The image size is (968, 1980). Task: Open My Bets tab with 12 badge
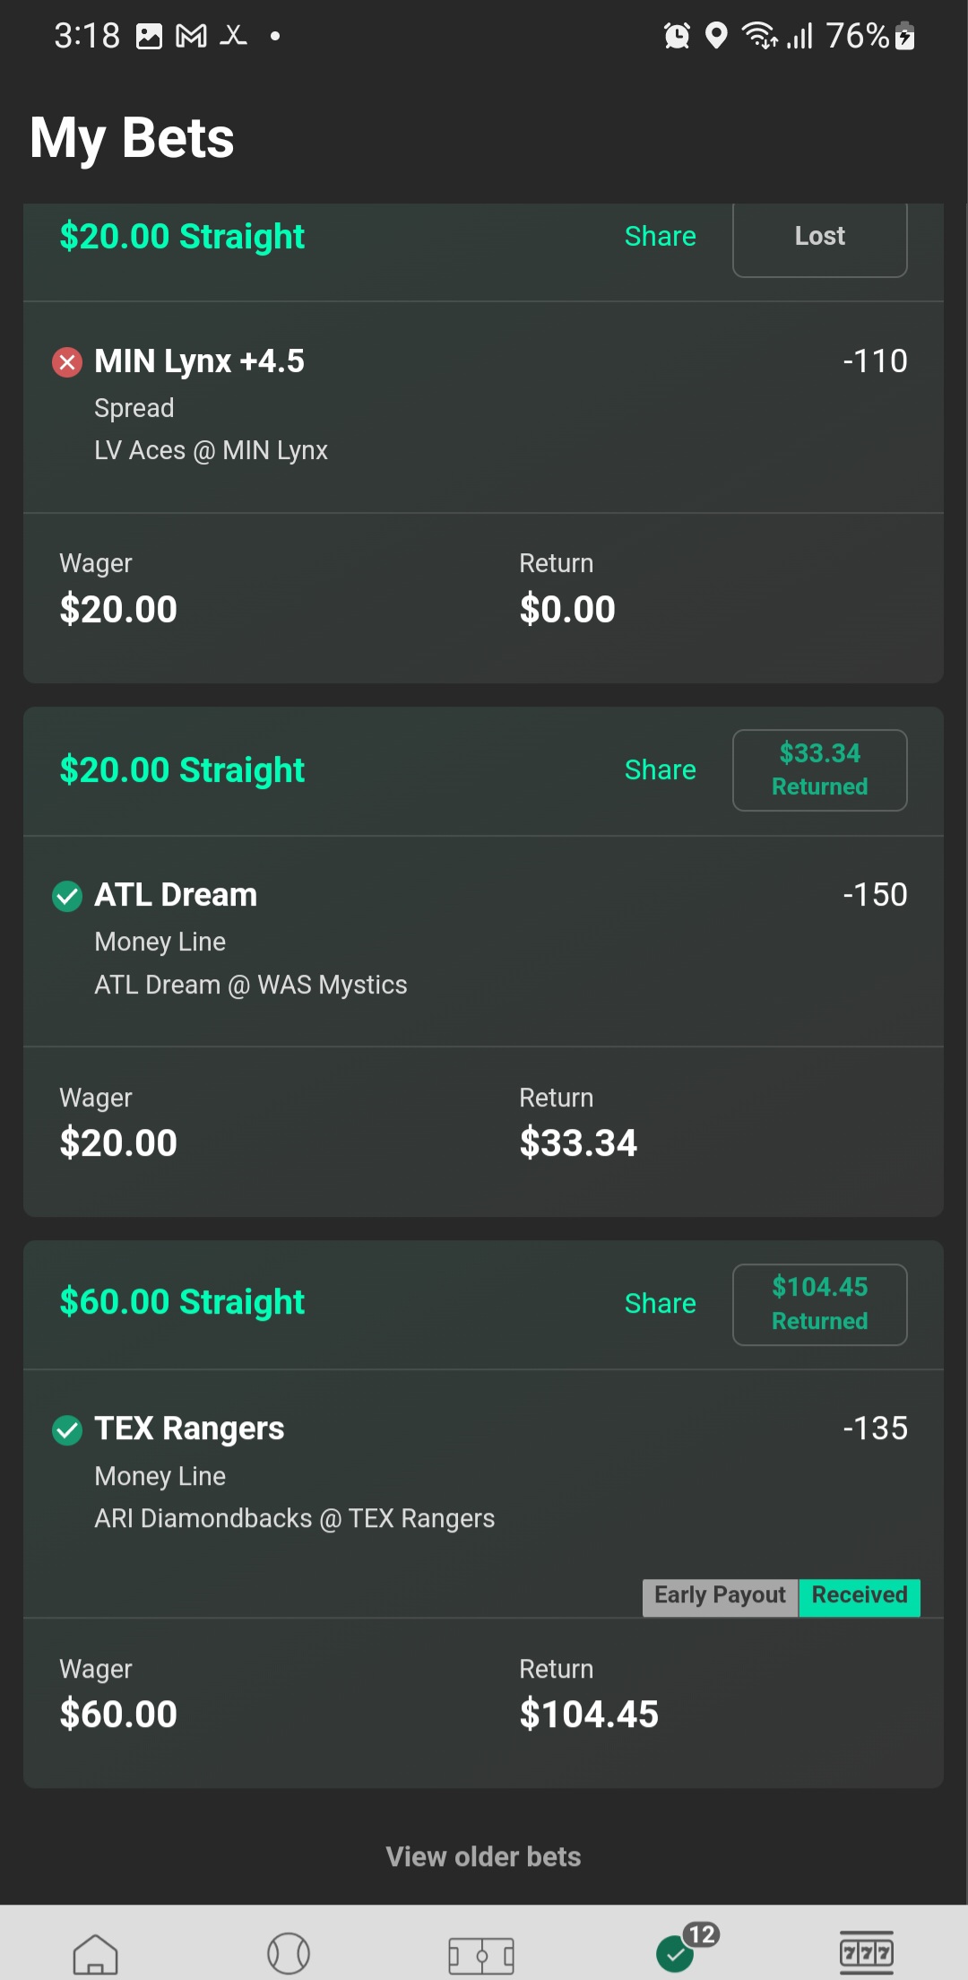(x=677, y=1952)
